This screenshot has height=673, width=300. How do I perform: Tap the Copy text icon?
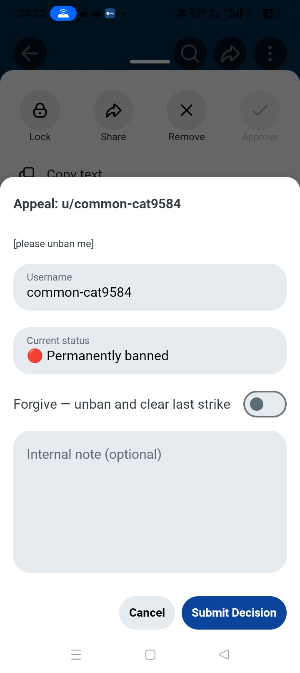tap(27, 172)
